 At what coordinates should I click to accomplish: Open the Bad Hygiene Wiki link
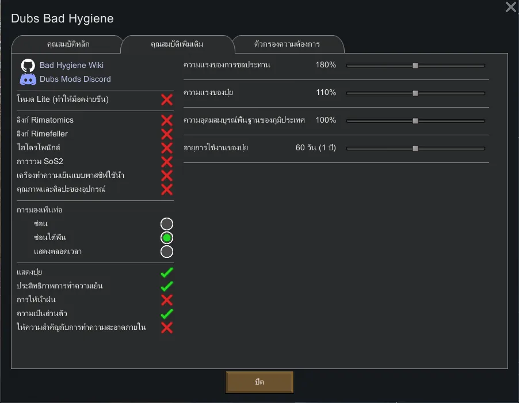71,66
